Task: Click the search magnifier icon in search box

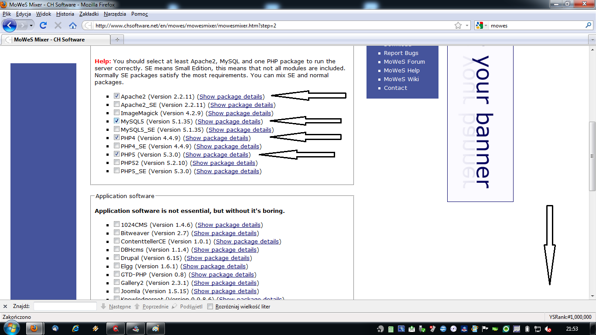Action: (x=588, y=26)
